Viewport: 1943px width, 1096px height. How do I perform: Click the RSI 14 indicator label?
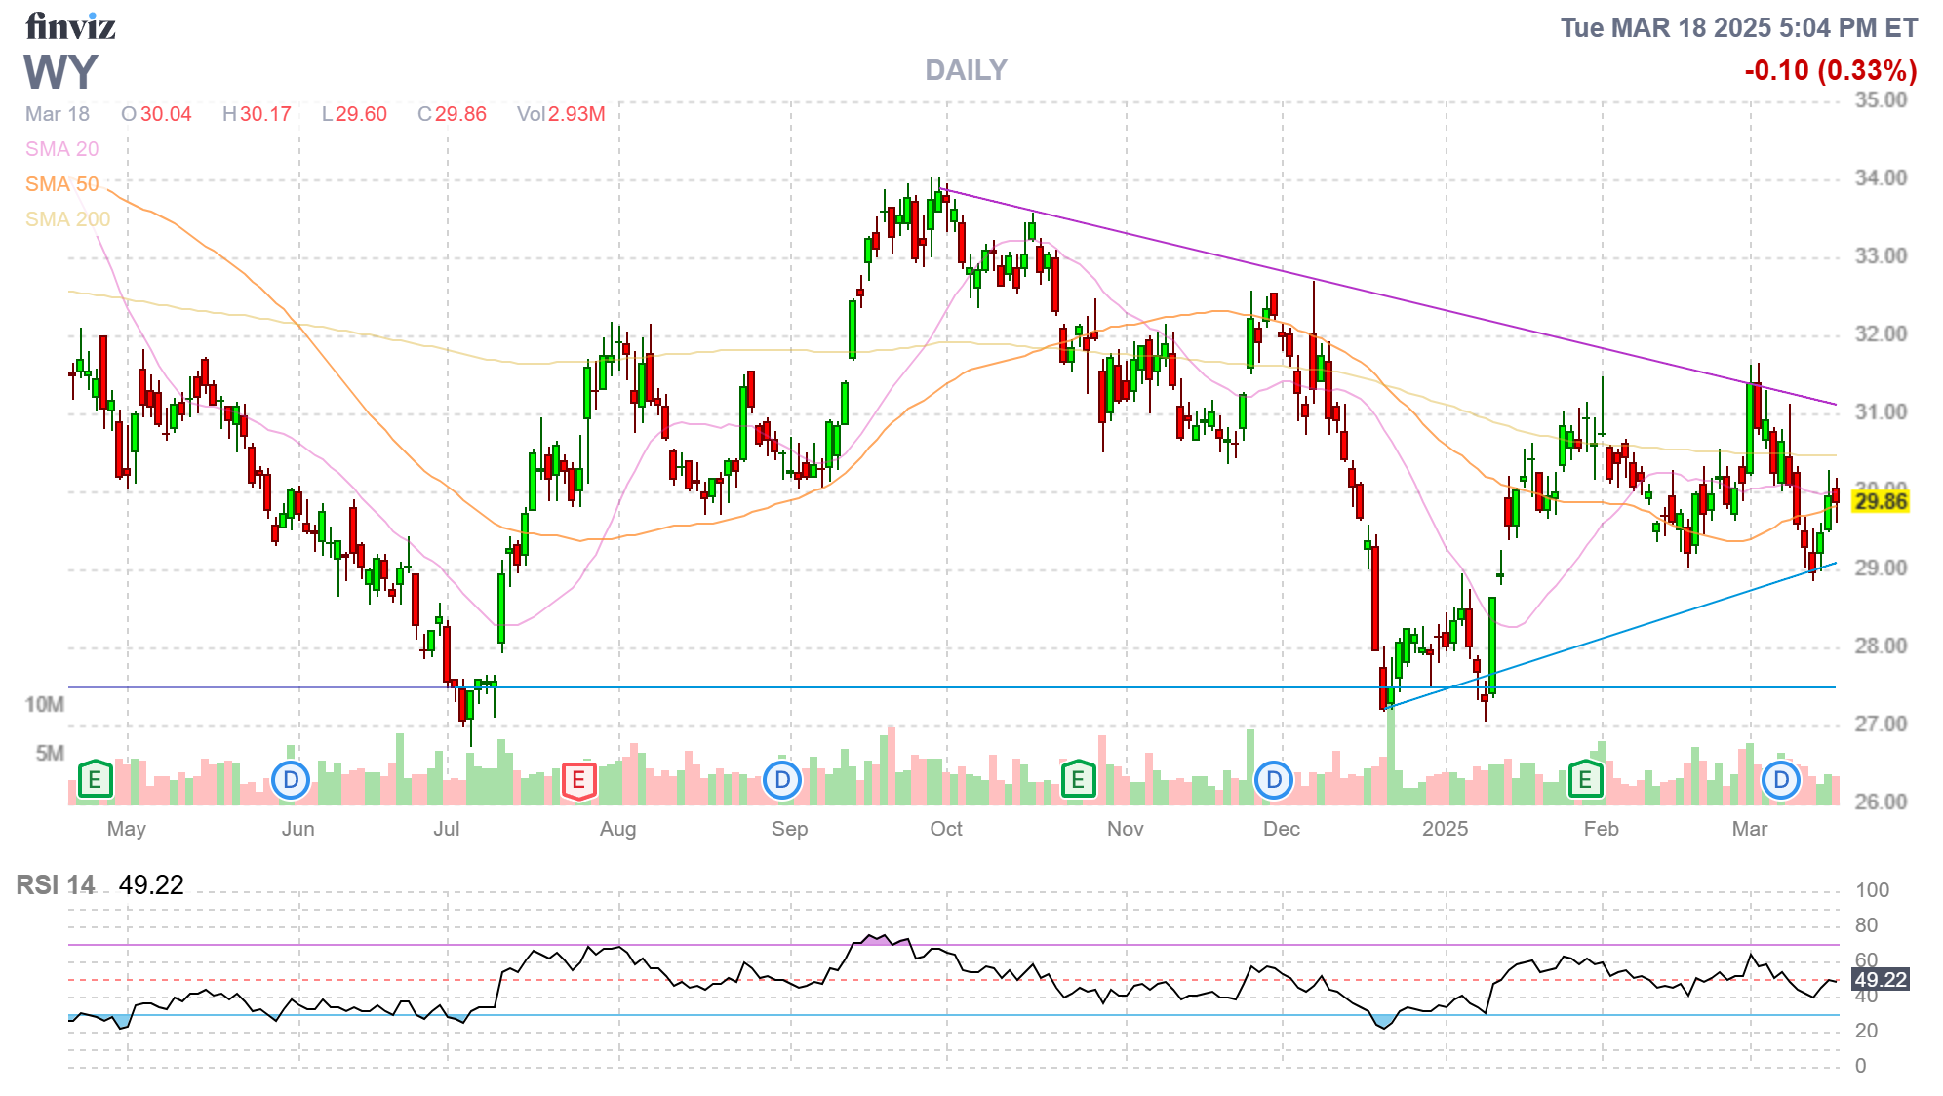pyautogui.click(x=56, y=885)
